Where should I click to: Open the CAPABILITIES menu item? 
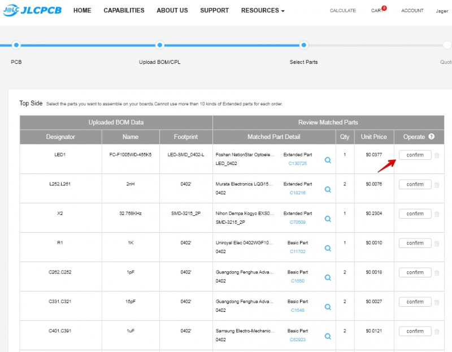(124, 10)
